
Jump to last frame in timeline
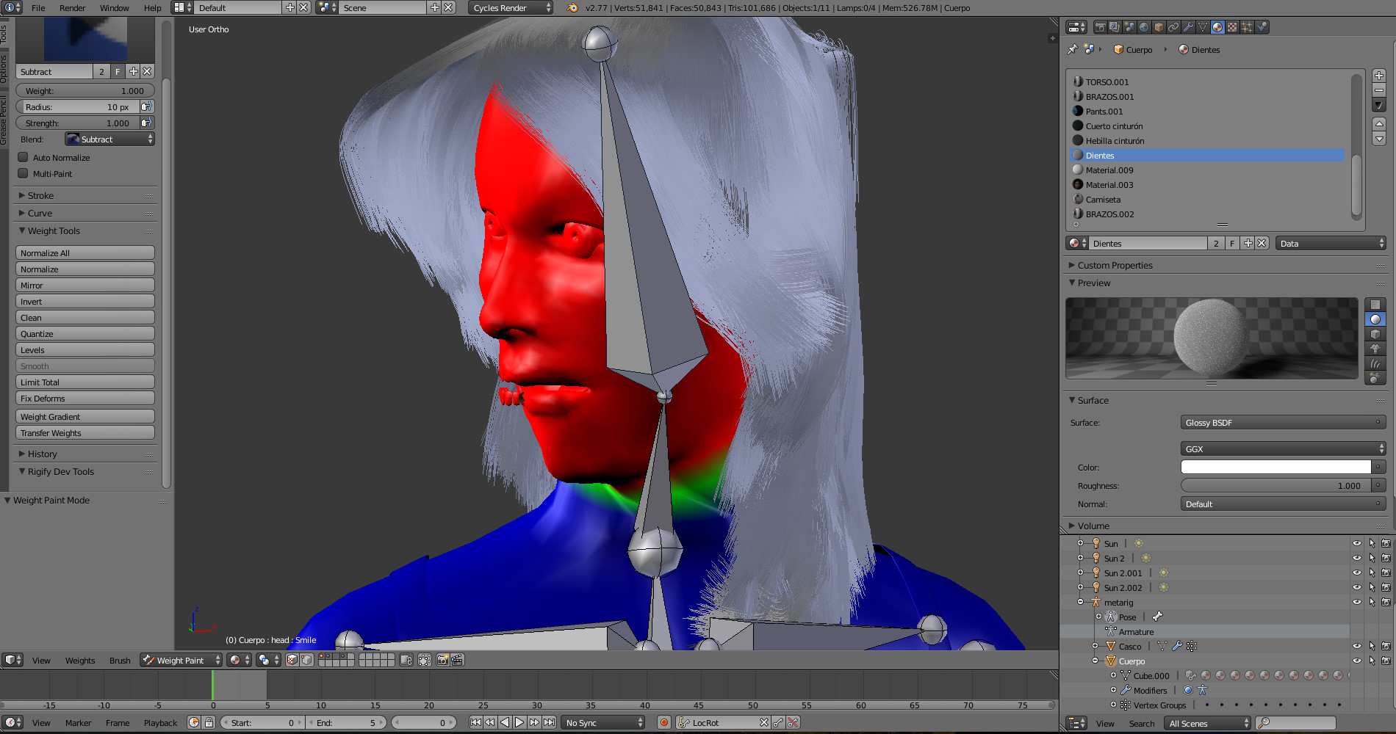tap(549, 722)
